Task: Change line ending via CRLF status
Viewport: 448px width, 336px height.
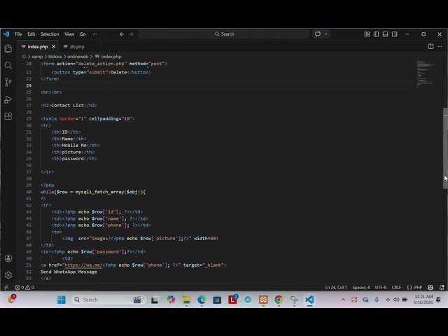Action: 396,288
